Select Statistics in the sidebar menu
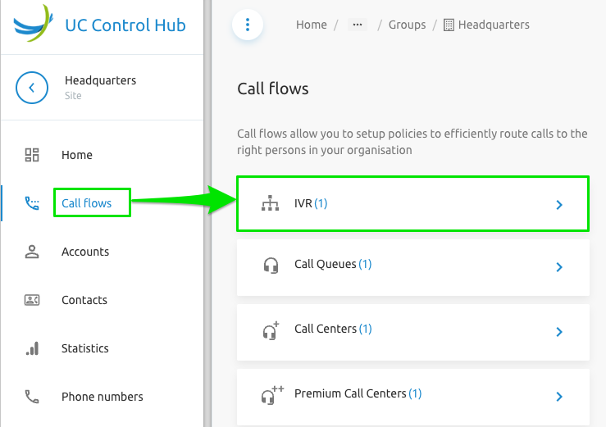Viewport: 606px width, 427px height. 85,348
